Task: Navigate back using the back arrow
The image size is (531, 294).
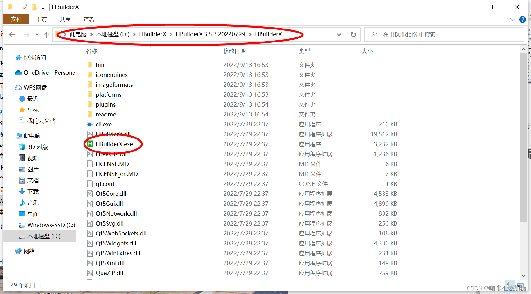Action: click(x=12, y=34)
